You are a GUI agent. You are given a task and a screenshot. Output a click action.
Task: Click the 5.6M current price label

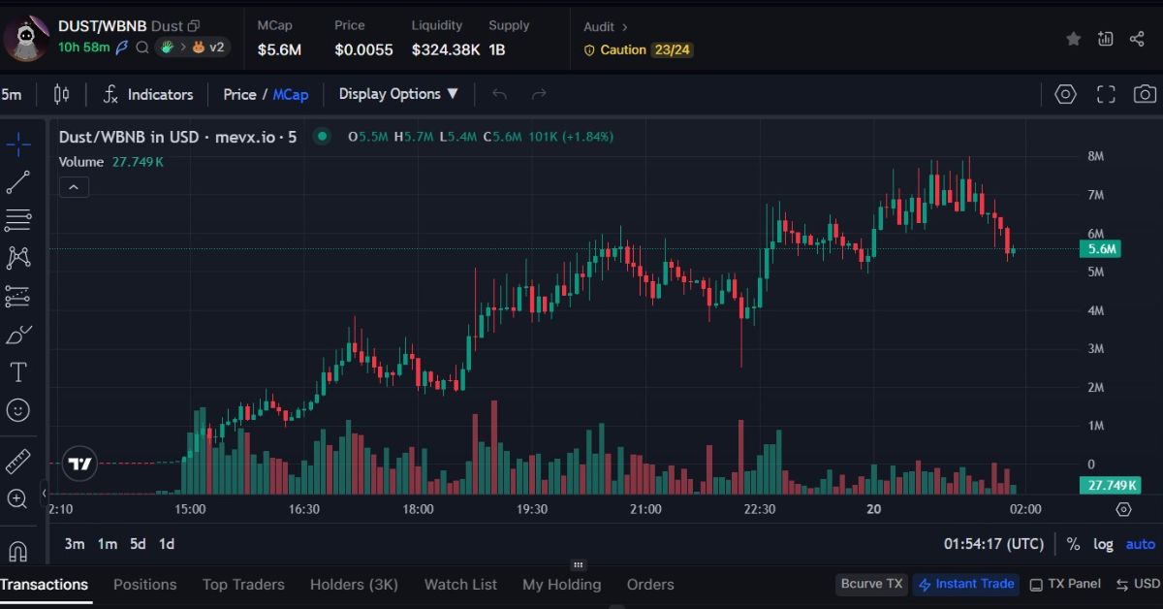click(x=1100, y=249)
